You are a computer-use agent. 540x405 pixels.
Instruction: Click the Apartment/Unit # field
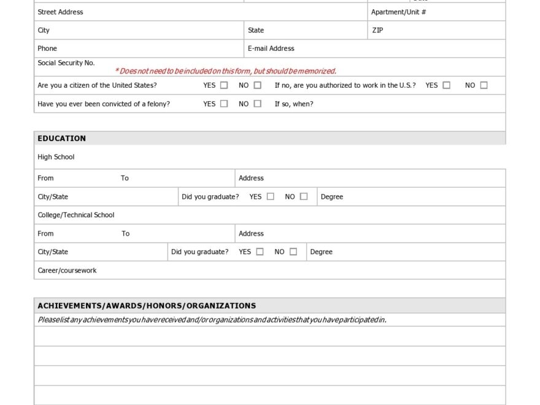point(436,12)
